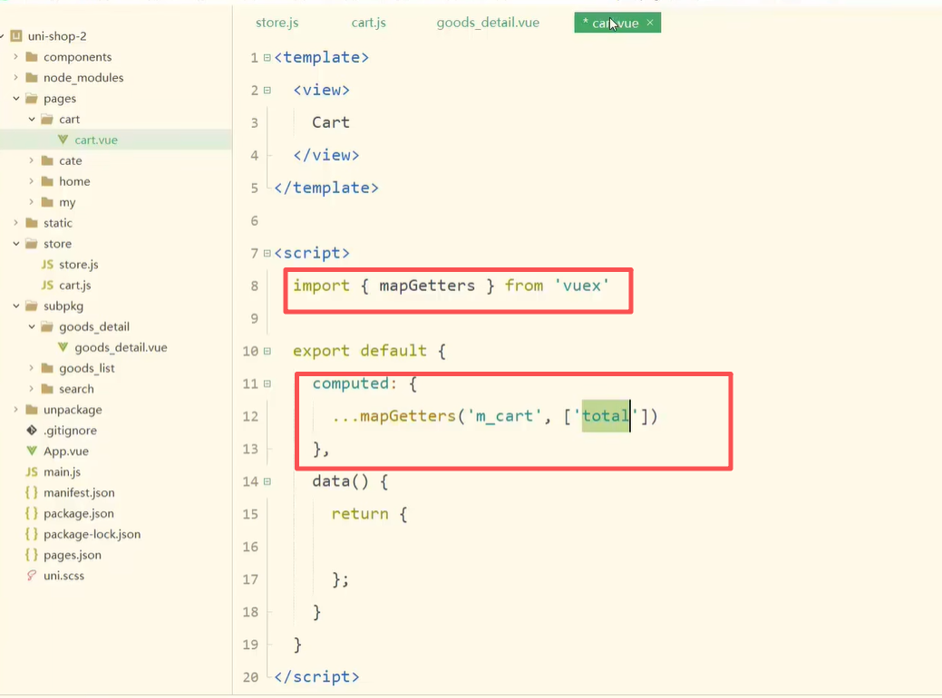Click the uni-shop-2 project icon

[x=17, y=36]
